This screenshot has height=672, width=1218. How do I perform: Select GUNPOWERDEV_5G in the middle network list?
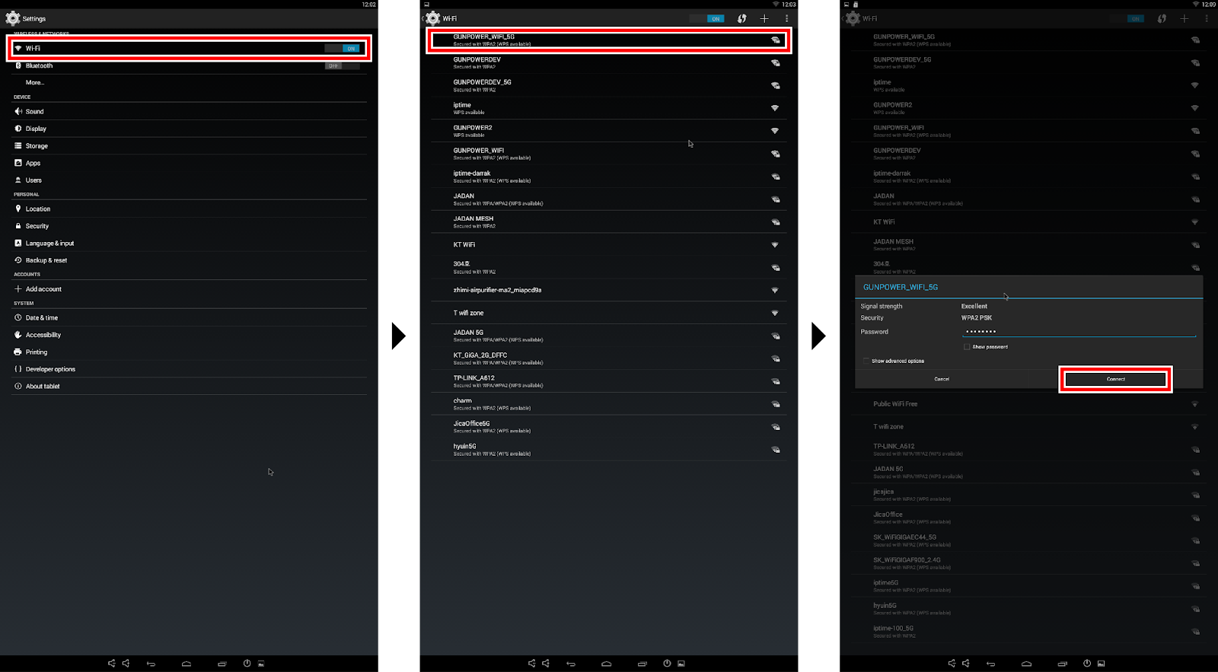(609, 85)
